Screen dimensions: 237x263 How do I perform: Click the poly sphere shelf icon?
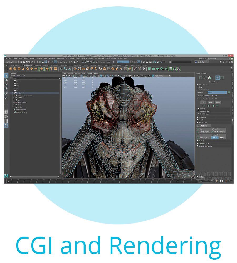coord(11,69)
